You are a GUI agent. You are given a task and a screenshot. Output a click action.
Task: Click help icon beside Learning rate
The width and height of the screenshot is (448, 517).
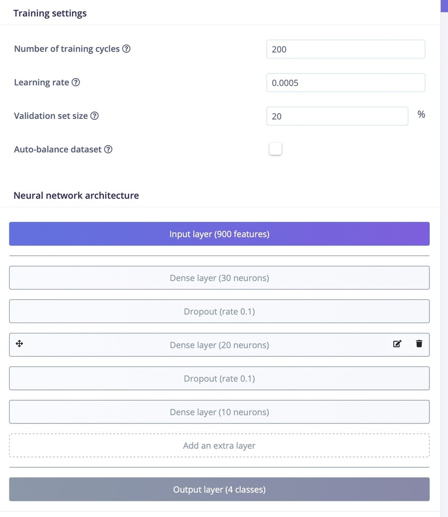pos(75,83)
